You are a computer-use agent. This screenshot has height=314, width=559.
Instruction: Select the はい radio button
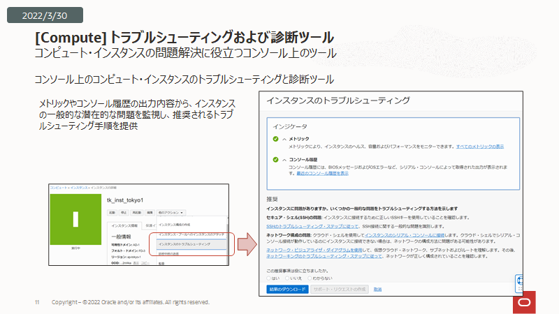(268, 278)
